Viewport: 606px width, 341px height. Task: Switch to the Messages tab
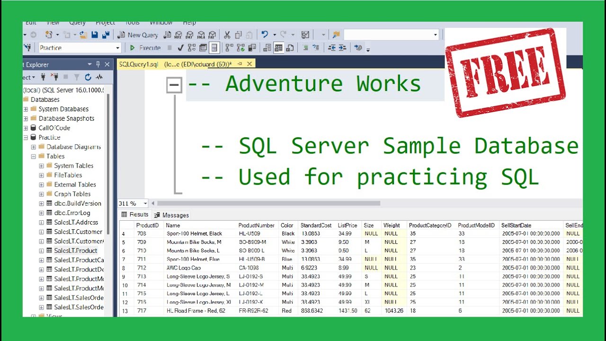click(x=171, y=215)
